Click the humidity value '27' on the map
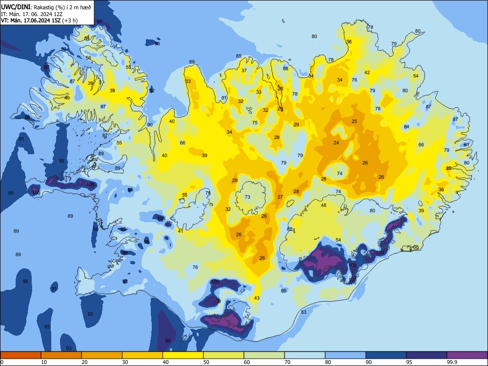This screenshot has height=366, width=488. click(x=280, y=197)
